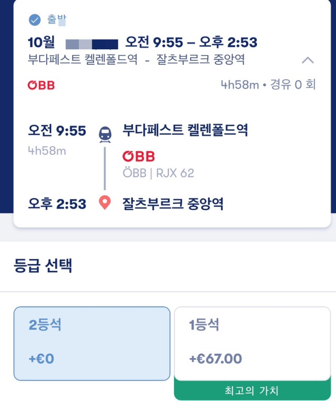Select the 2등석 class option
The image size is (336, 401).
coord(92,343)
